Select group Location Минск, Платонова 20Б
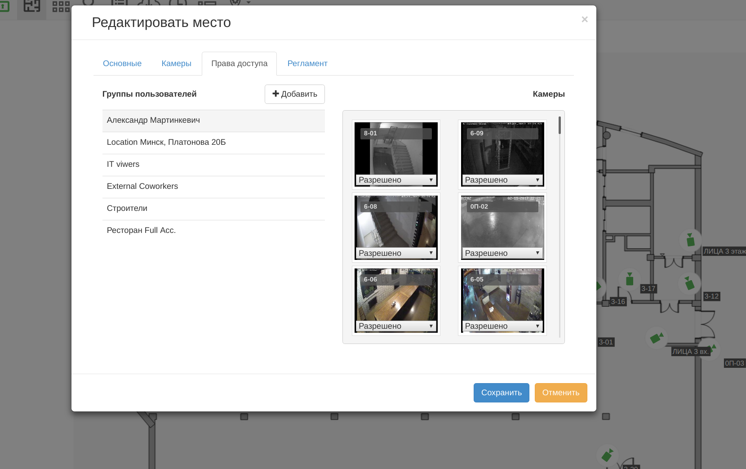 (213, 143)
